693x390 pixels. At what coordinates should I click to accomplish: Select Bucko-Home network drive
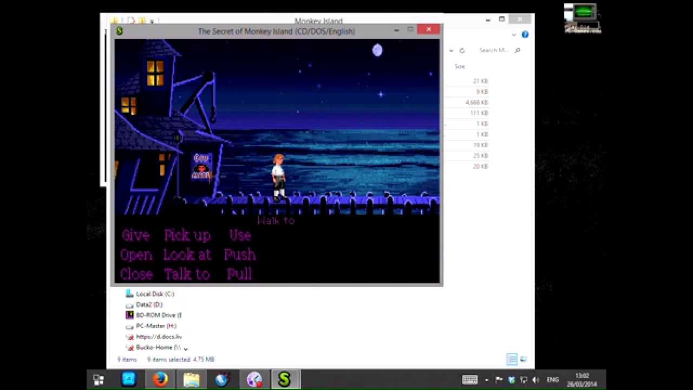tap(158, 348)
